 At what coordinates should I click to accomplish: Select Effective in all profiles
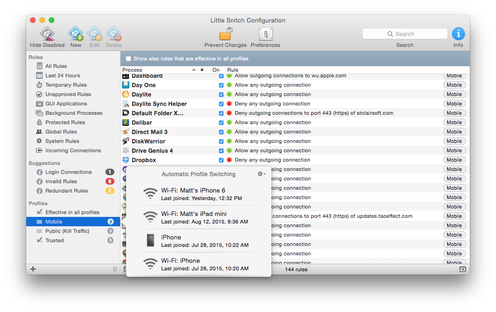[72, 212]
